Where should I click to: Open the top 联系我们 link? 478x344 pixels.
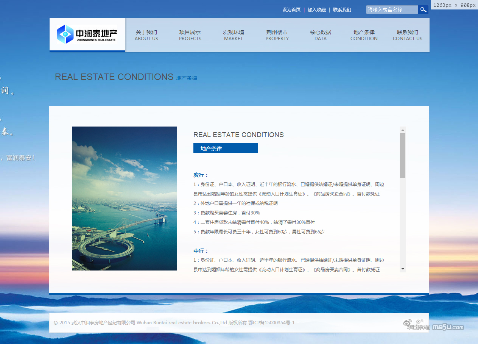[342, 10]
